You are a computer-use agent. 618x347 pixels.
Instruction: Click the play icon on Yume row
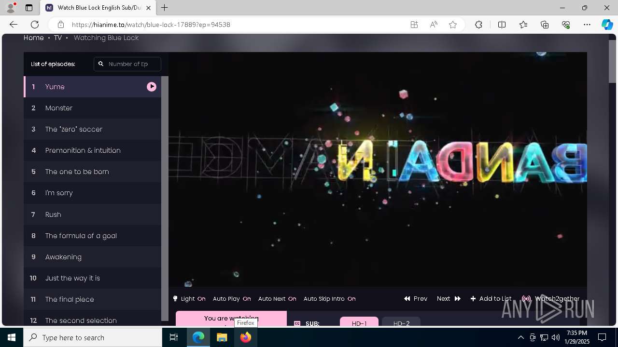tap(152, 87)
